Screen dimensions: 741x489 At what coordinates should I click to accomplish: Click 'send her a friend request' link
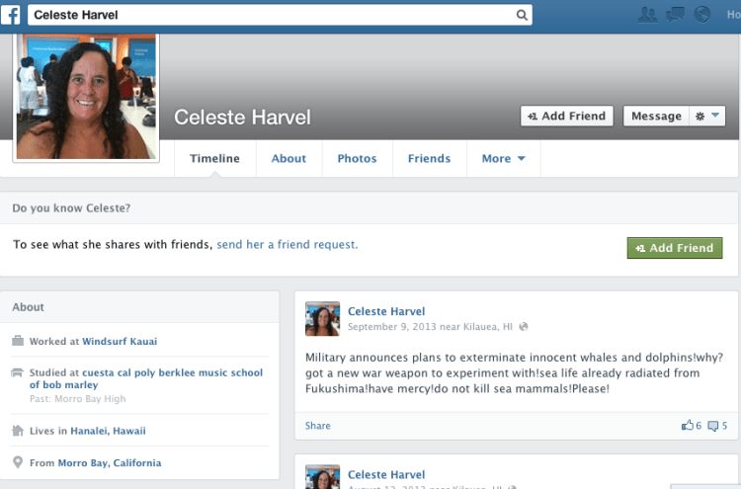(x=288, y=244)
